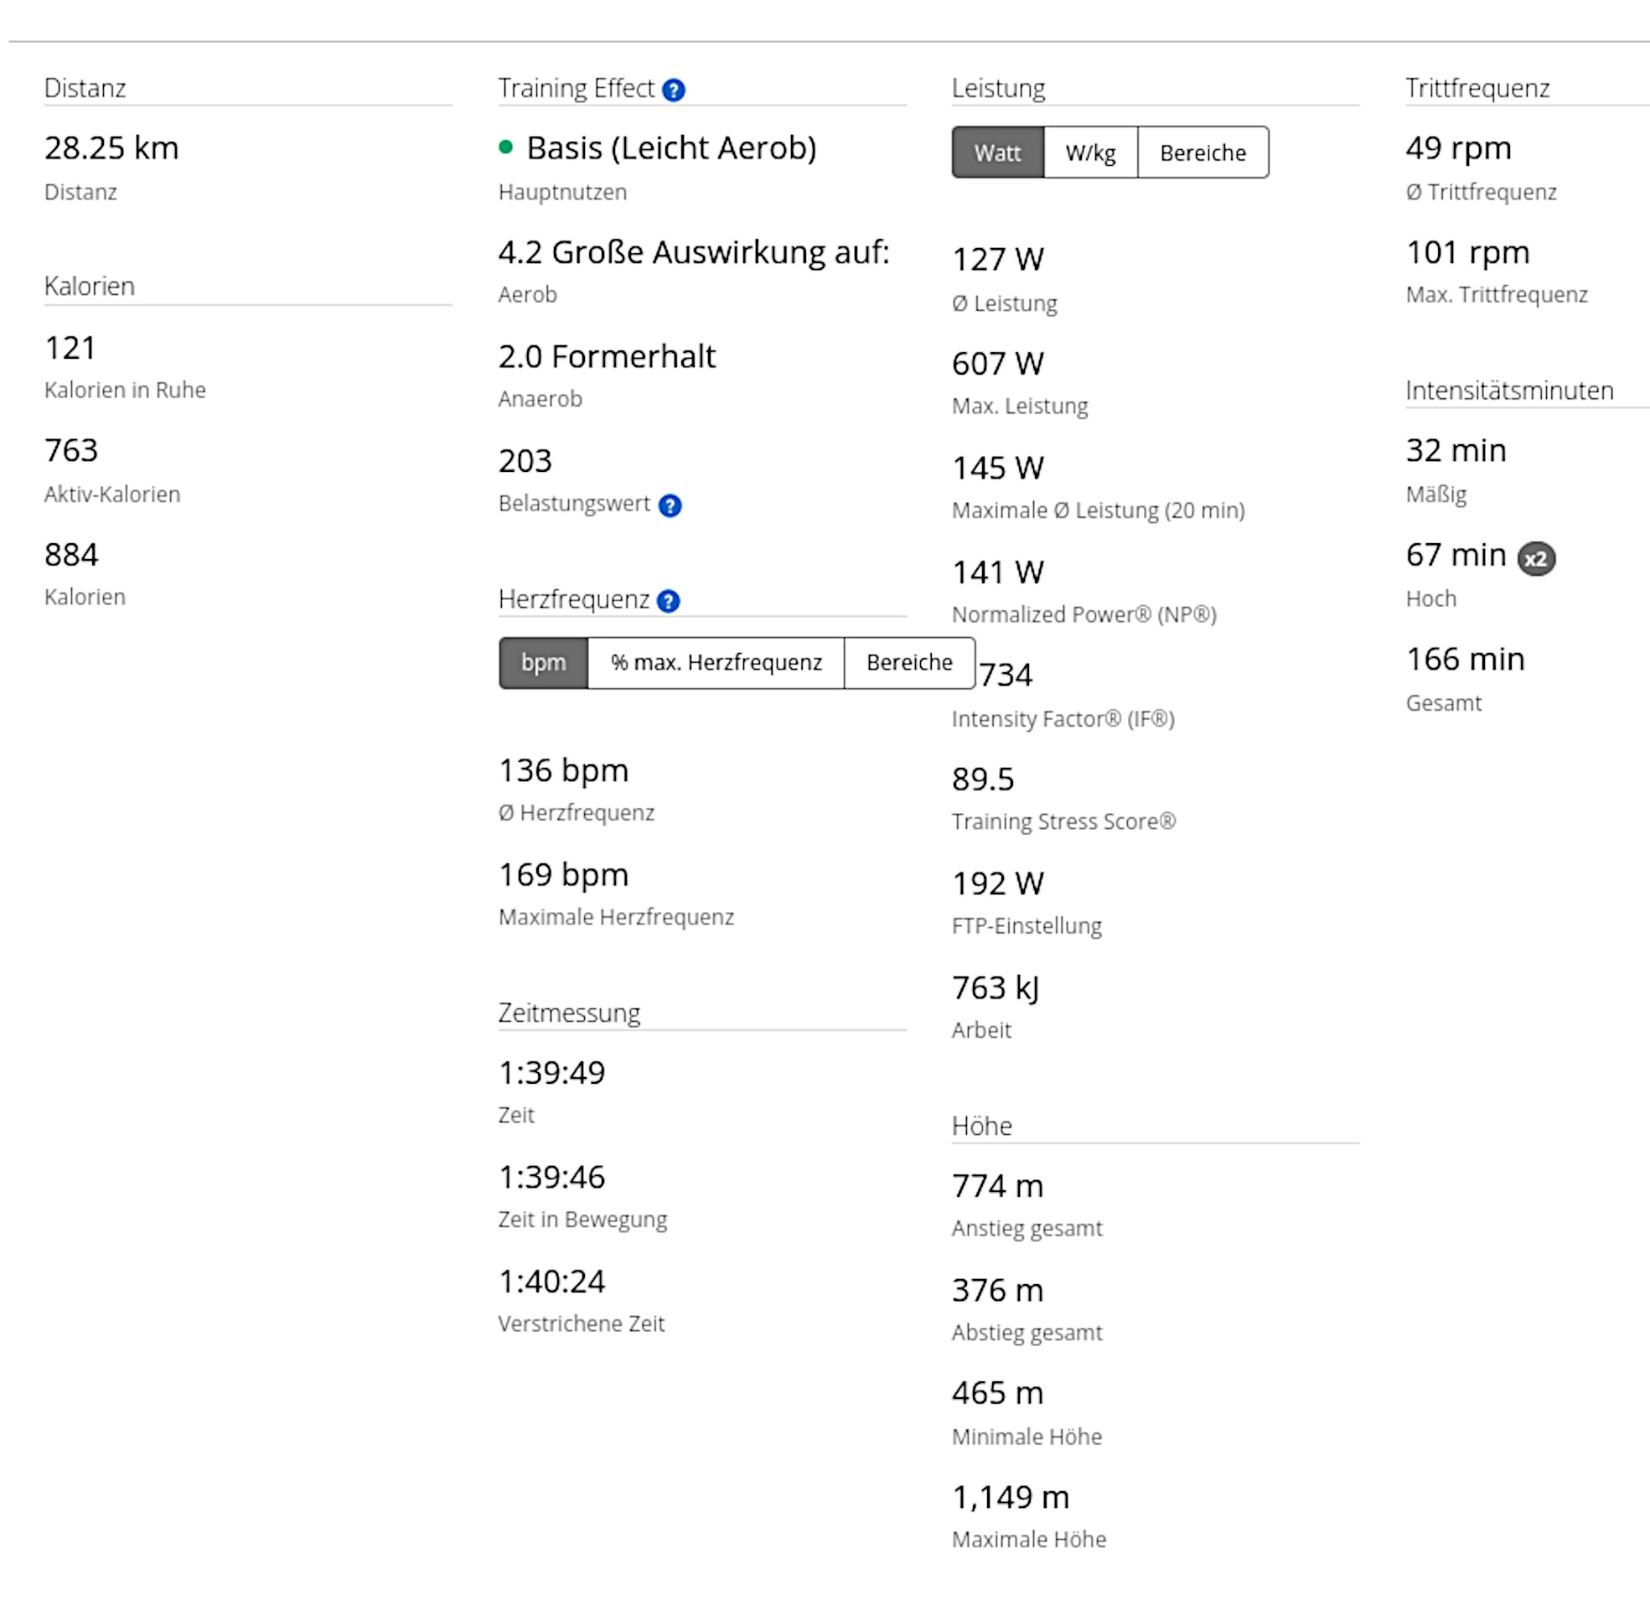
Task: Switch Leistung display to W/kg
Action: (1089, 153)
